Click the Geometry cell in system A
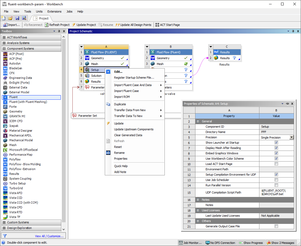 [x=106, y=58]
